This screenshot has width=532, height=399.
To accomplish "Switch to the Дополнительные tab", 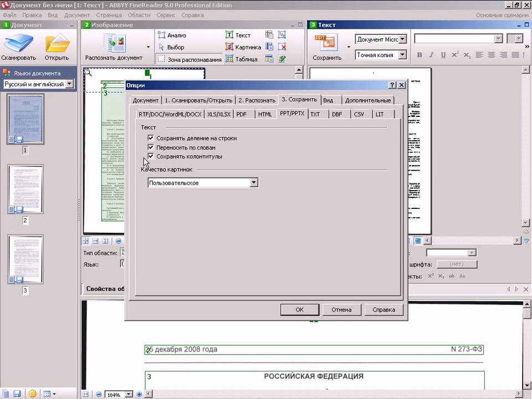I will coord(368,100).
